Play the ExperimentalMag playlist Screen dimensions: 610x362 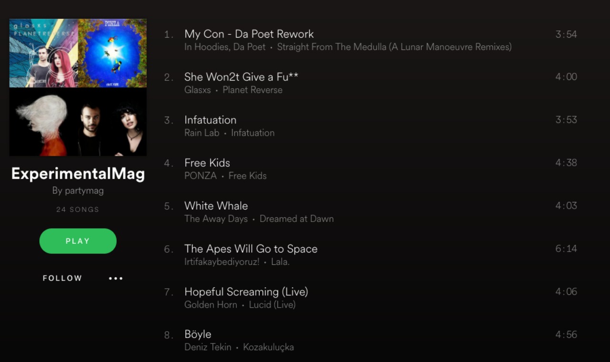pos(78,241)
